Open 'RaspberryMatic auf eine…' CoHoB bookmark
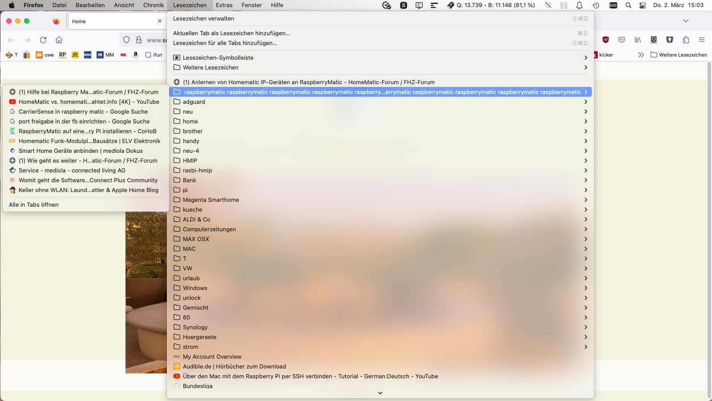712x401 pixels. pyautogui.click(x=86, y=131)
